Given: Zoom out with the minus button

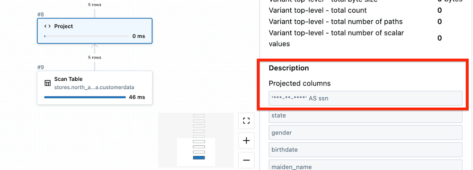Looking at the screenshot, I should tap(246, 160).
